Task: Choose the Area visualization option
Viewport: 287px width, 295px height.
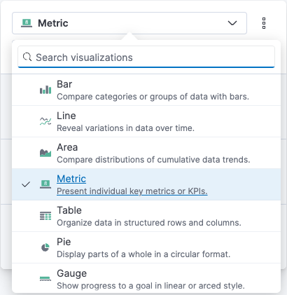Action: click(146, 153)
